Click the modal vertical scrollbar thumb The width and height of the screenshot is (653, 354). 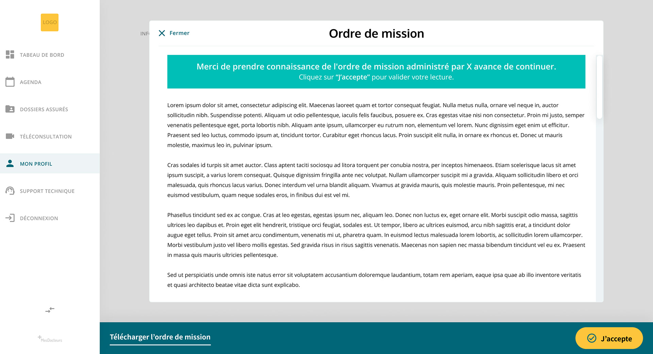tap(599, 87)
